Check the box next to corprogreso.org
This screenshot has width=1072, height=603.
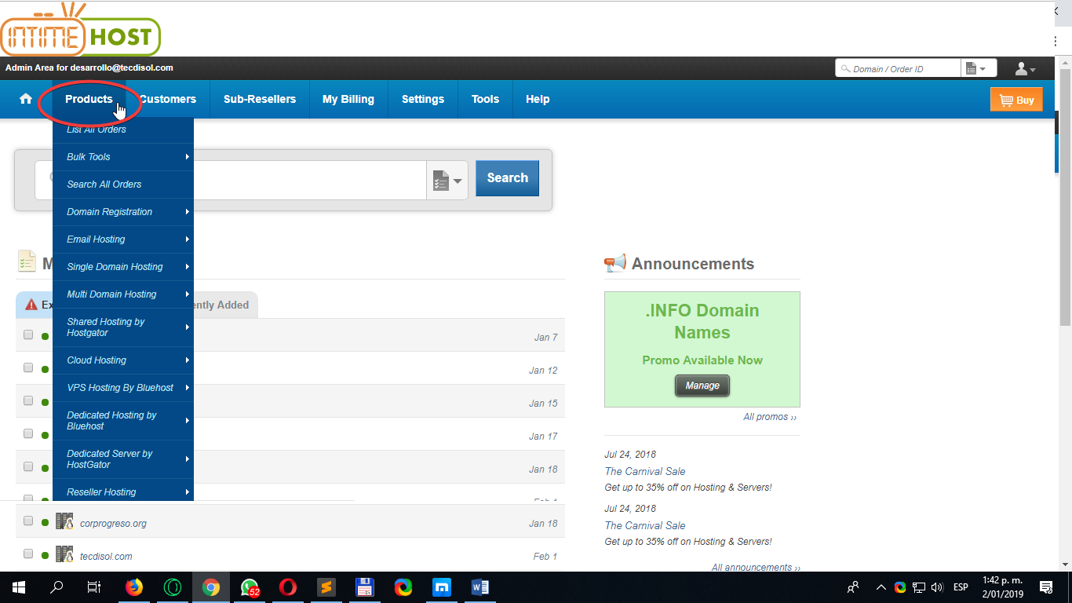click(x=28, y=521)
